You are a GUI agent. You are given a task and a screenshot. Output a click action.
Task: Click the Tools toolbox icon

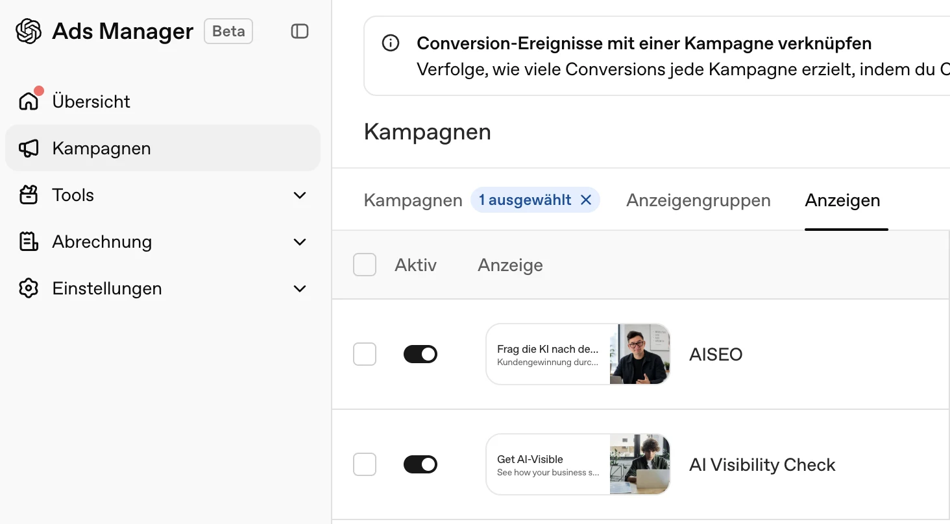point(29,195)
